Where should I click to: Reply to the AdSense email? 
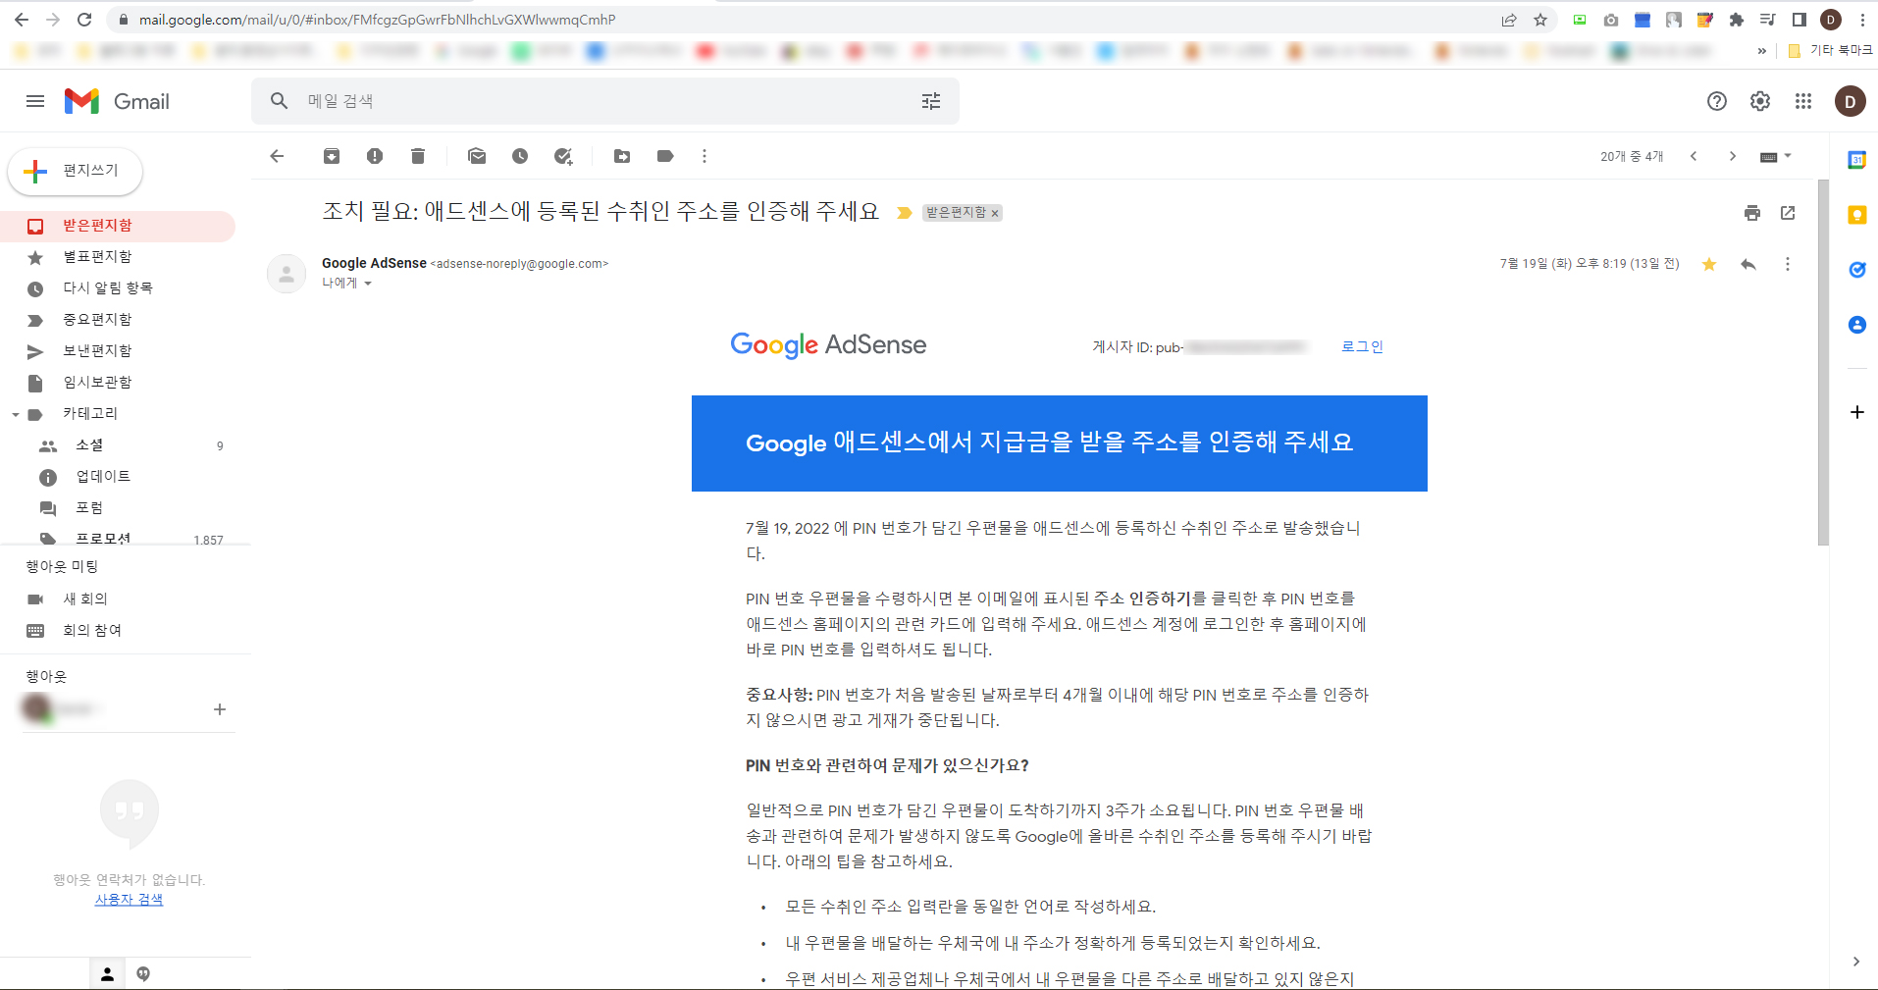[1748, 264]
